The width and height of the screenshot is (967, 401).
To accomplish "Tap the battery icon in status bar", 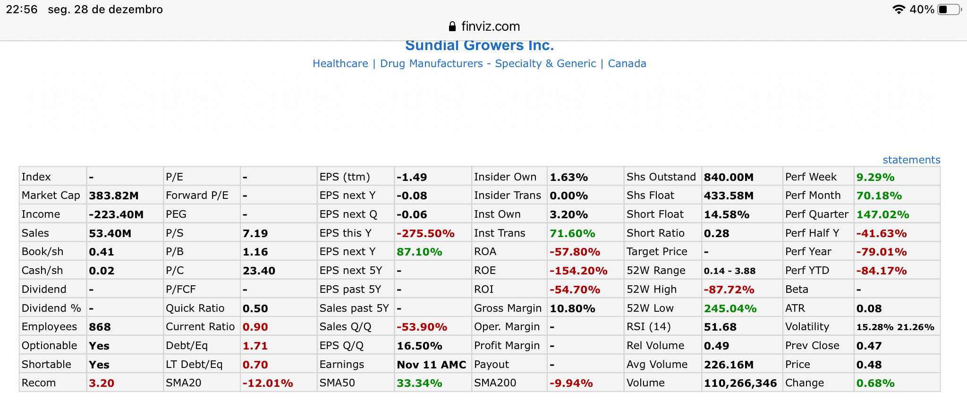I will (950, 9).
